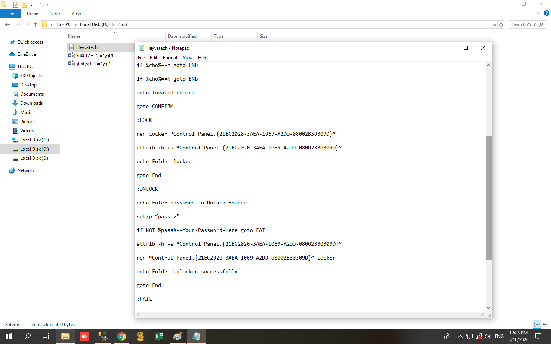Go up one folder level
The image size is (551, 344).
[x=36, y=24]
